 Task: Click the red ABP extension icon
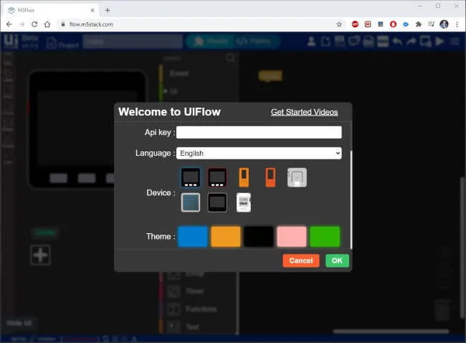(x=355, y=24)
